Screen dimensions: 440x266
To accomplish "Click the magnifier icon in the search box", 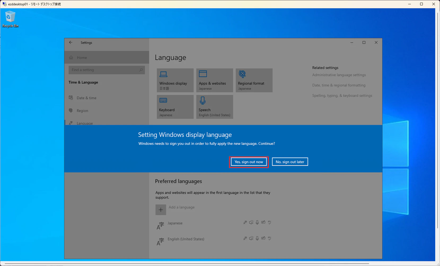I will point(141,70).
